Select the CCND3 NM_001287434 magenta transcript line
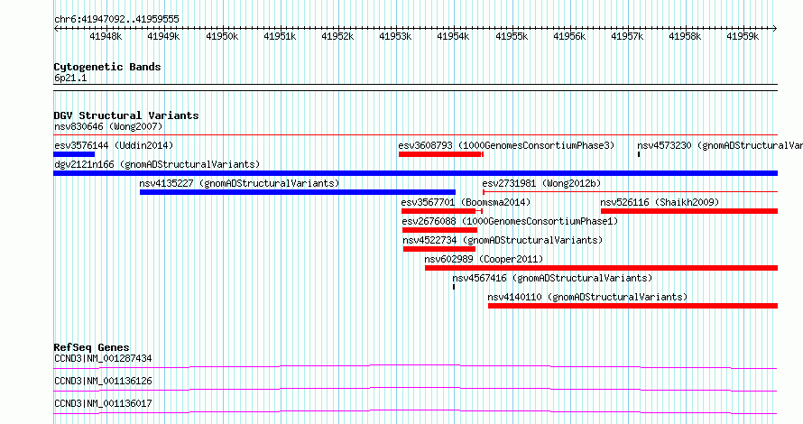Viewport: 803px width, 424px height. 415,366
